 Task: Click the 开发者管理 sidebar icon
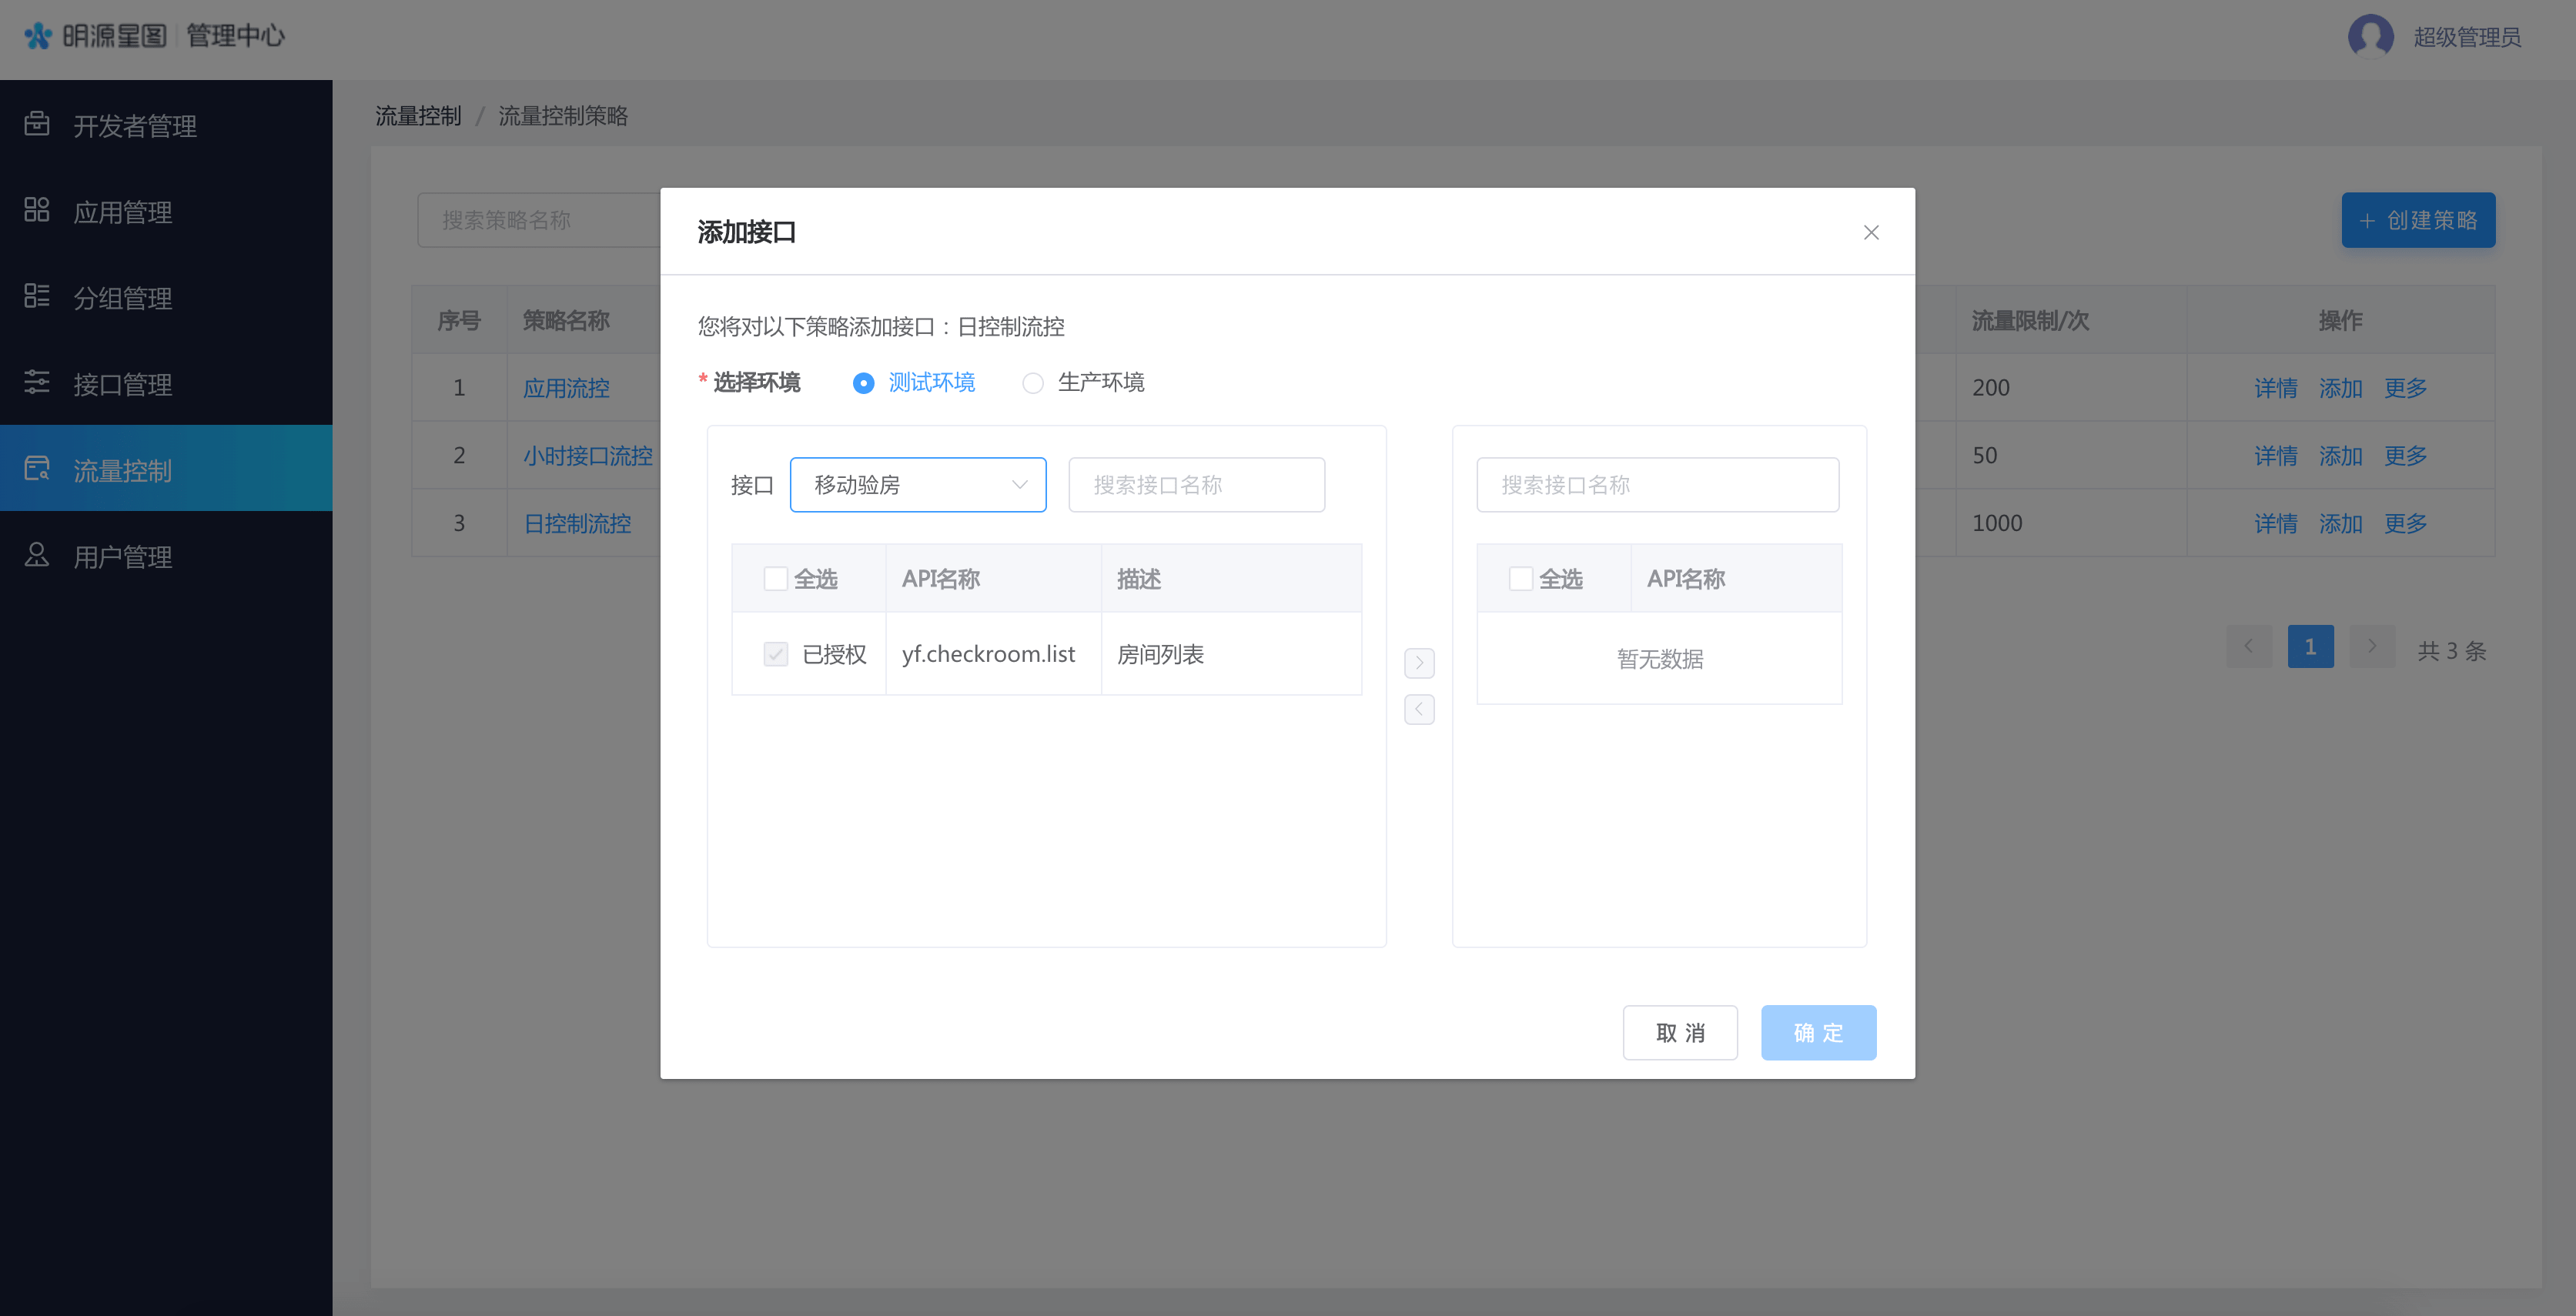click(37, 124)
